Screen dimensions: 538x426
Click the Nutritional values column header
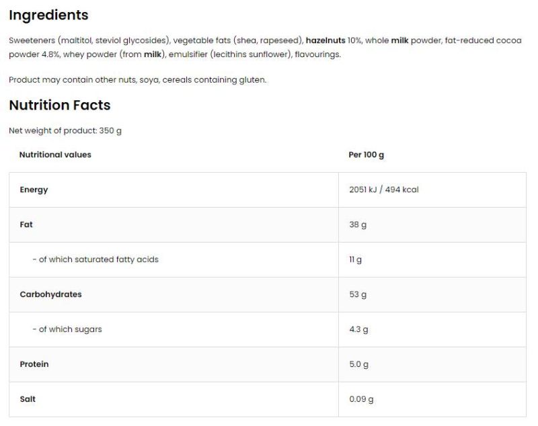click(55, 155)
